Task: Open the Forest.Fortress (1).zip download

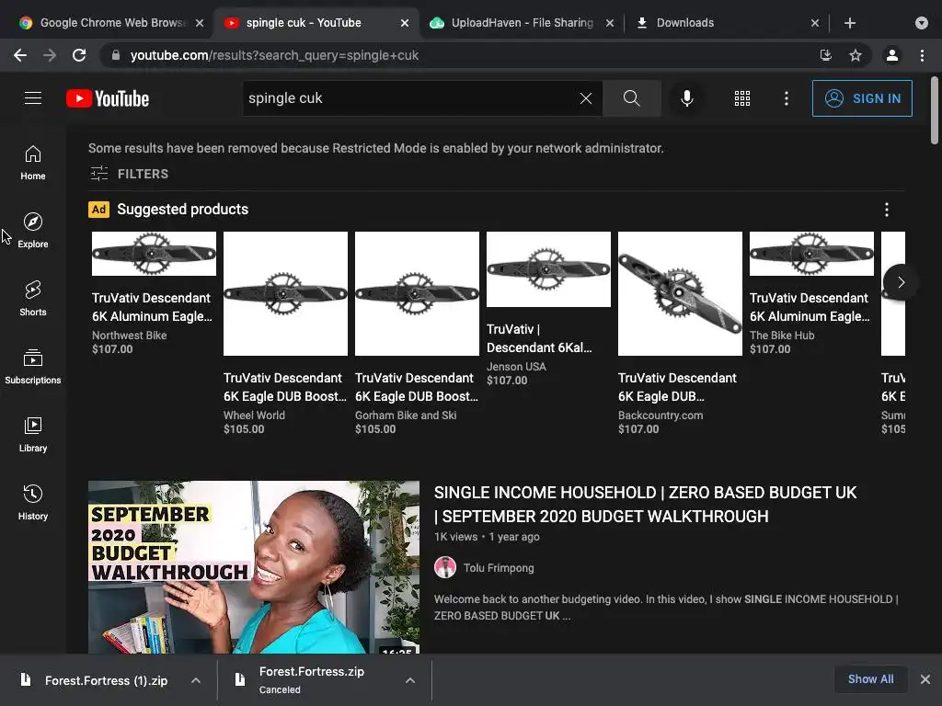Action: coord(107,680)
